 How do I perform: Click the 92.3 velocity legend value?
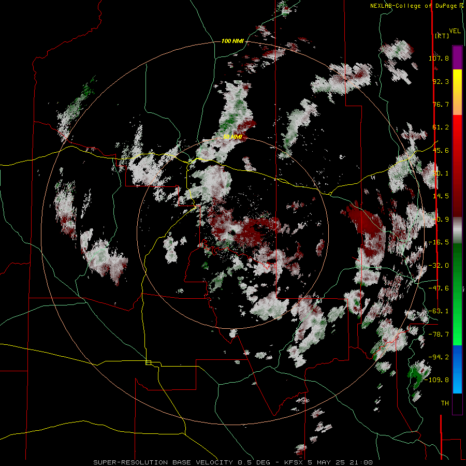[441, 81]
